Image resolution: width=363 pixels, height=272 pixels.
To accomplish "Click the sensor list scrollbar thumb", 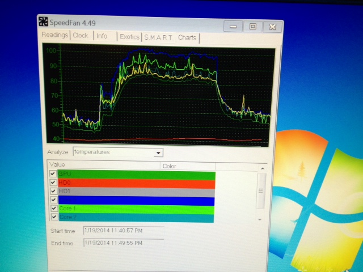I will click(x=261, y=191).
